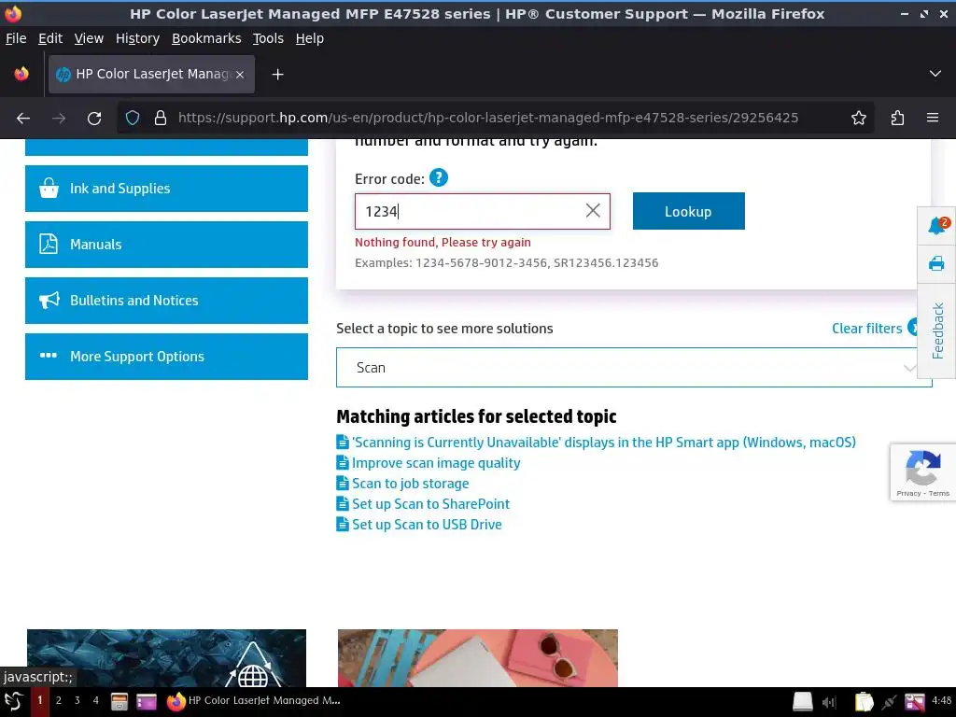Screen dimensions: 956x717
Task: Click the three-dots icon beside More Support Options
Action: pos(49,356)
